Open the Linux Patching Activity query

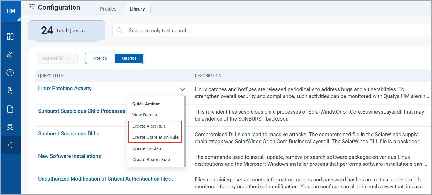[x=65, y=89]
